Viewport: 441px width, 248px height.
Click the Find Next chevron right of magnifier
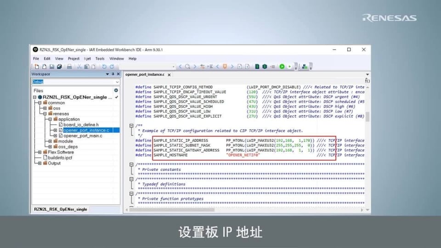pos(195,67)
